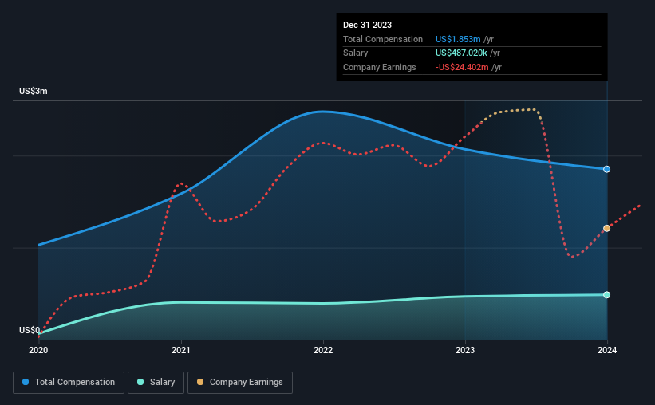Click the Total Compensation tooltip row label
655x405 pixels.
click(x=383, y=39)
